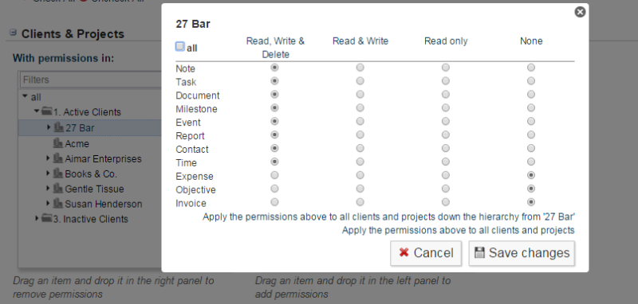Cancel the permissions dialog

[426, 253]
